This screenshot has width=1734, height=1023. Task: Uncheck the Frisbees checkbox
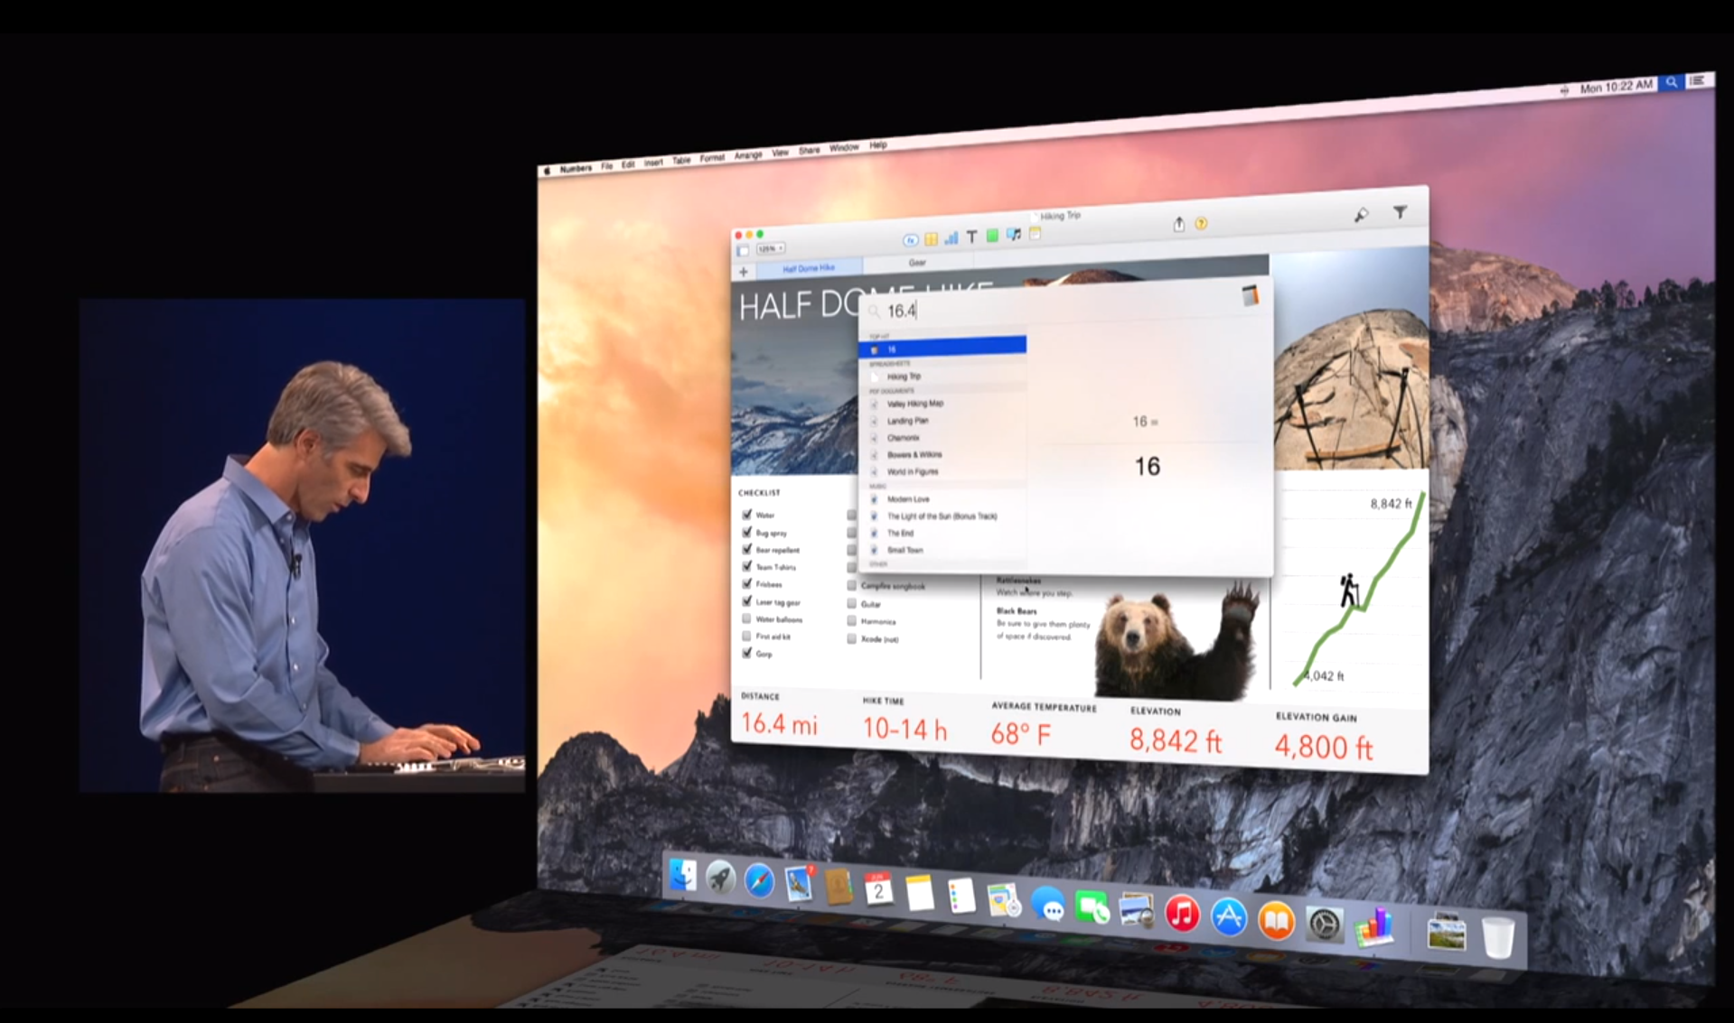point(747,583)
